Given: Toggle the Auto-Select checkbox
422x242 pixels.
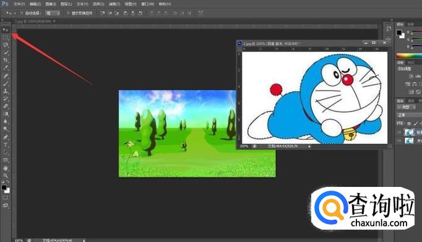Looking at the screenshot, I should coord(22,13).
